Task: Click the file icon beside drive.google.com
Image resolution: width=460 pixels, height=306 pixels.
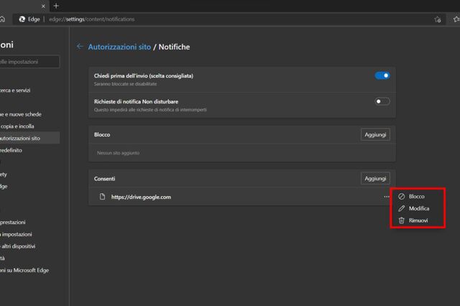Action: coord(102,197)
